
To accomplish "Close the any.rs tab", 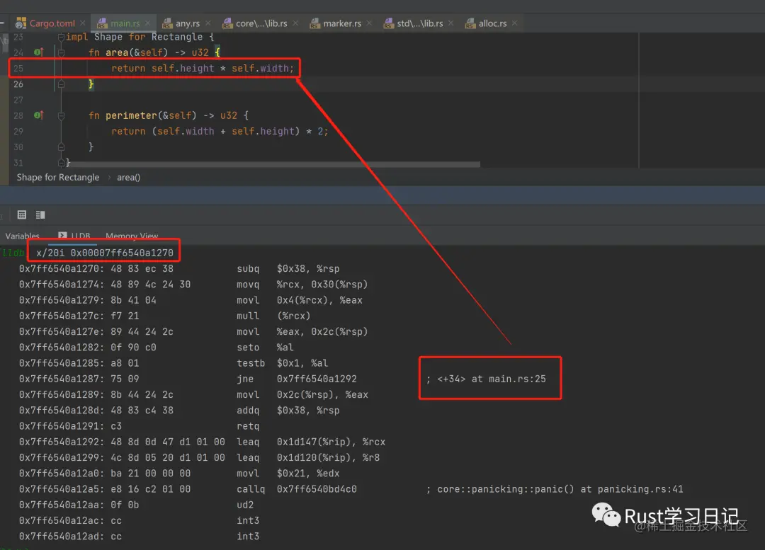I will click(208, 23).
